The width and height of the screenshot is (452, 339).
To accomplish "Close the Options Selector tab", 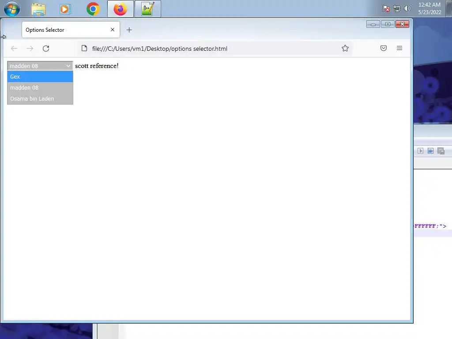I will [x=113, y=30].
